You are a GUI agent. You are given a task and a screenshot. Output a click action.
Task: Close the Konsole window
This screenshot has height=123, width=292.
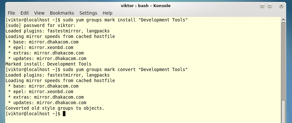(281, 6)
